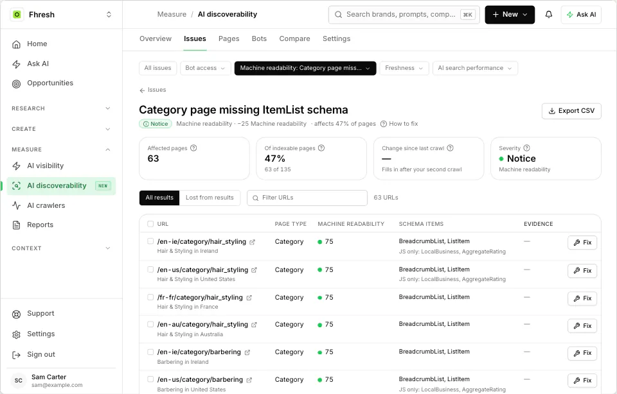Click the Reports document icon
The image size is (617, 394).
click(16, 225)
